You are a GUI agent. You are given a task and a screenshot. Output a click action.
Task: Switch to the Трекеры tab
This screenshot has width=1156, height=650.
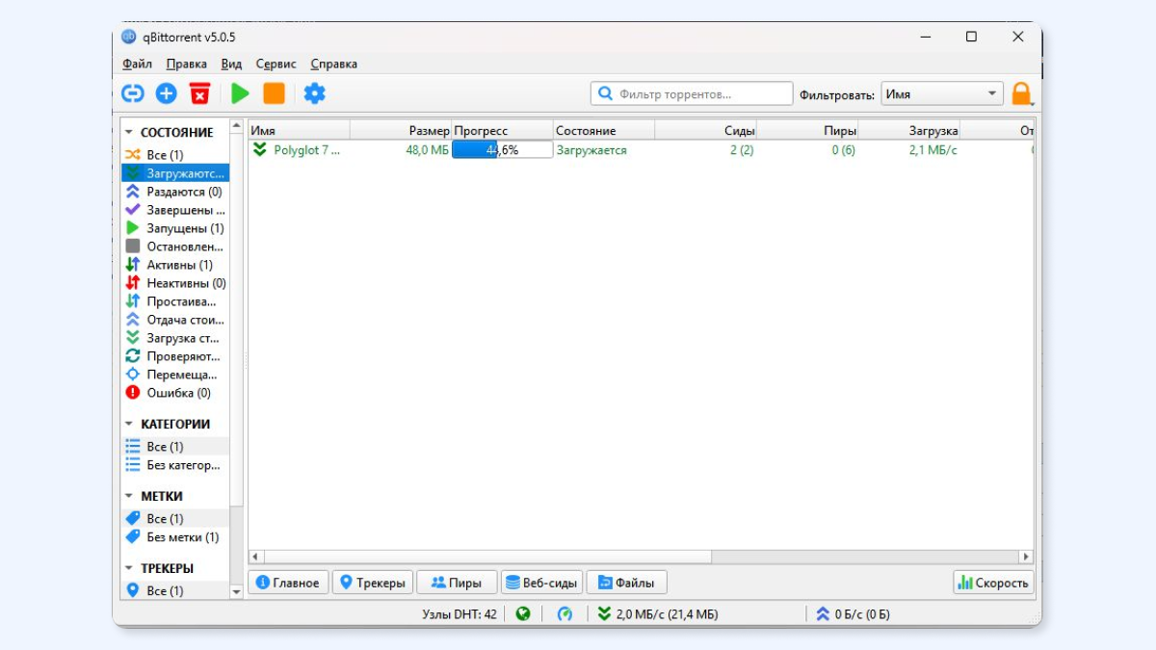click(x=373, y=583)
